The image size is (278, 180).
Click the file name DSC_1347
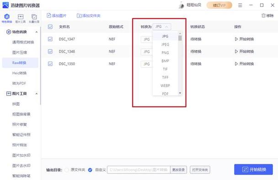67,39
